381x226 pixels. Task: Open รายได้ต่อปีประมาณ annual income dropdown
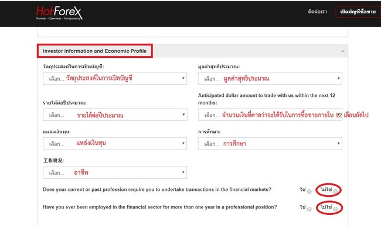tap(115, 114)
